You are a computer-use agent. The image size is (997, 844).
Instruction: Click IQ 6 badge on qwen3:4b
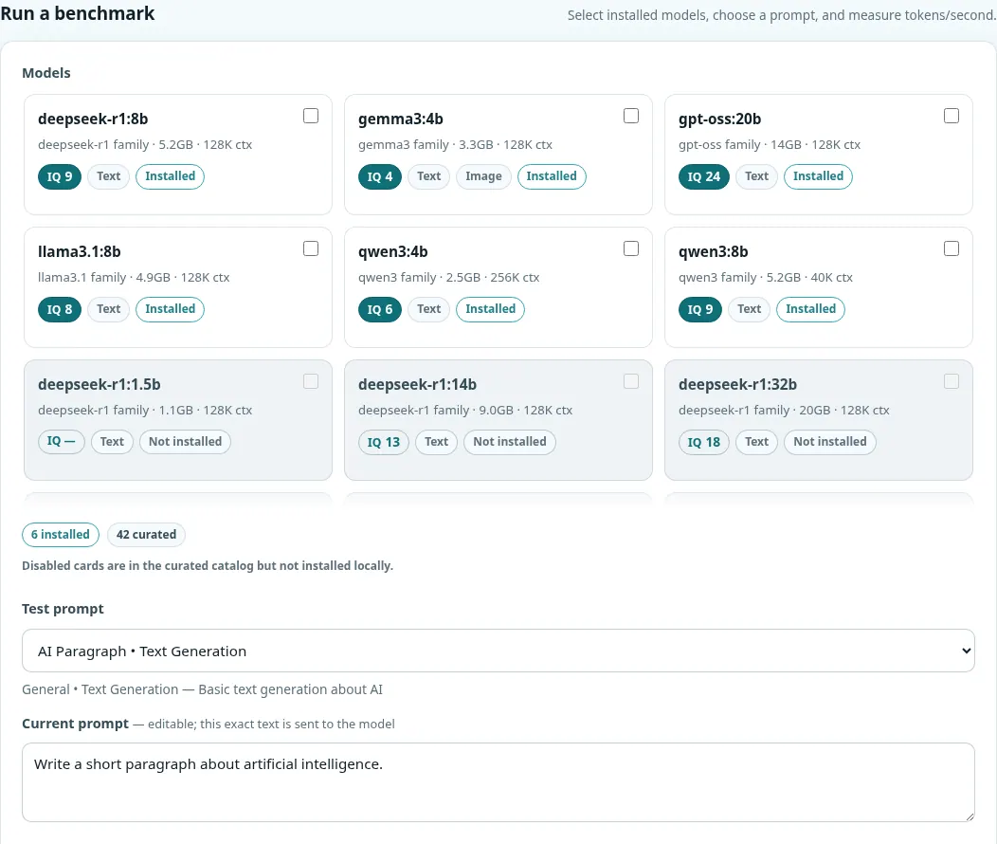click(x=380, y=310)
